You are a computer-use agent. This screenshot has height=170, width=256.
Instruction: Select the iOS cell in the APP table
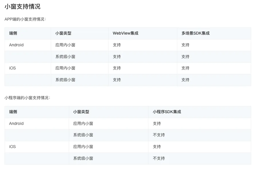pos(13,68)
